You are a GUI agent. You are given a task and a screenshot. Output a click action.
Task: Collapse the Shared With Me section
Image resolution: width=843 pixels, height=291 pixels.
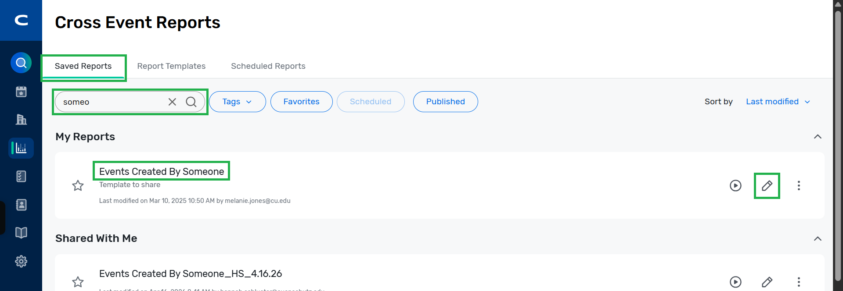(x=818, y=239)
